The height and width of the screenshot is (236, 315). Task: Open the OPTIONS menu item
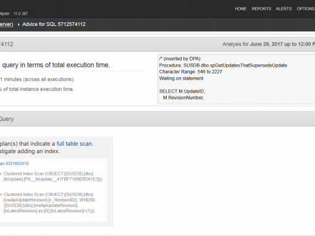(306, 9)
